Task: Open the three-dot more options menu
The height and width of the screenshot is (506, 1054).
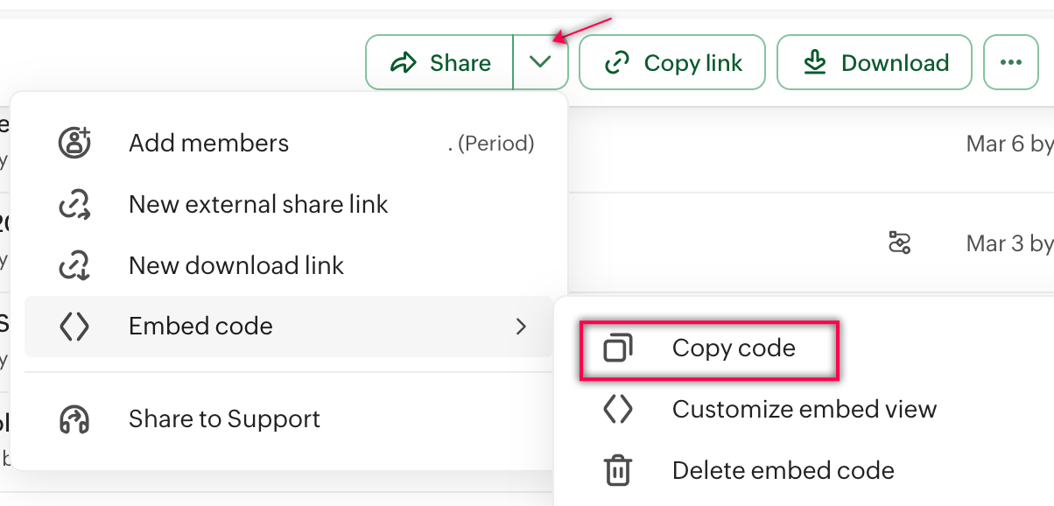Action: click(1010, 63)
